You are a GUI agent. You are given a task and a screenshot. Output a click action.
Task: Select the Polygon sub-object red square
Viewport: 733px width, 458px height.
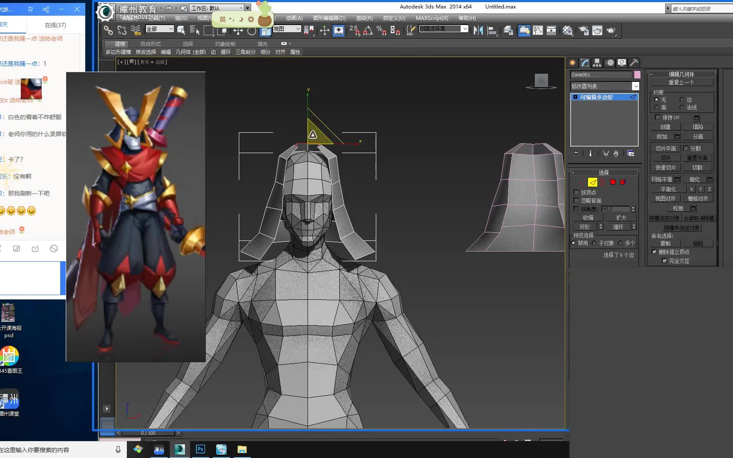click(613, 182)
